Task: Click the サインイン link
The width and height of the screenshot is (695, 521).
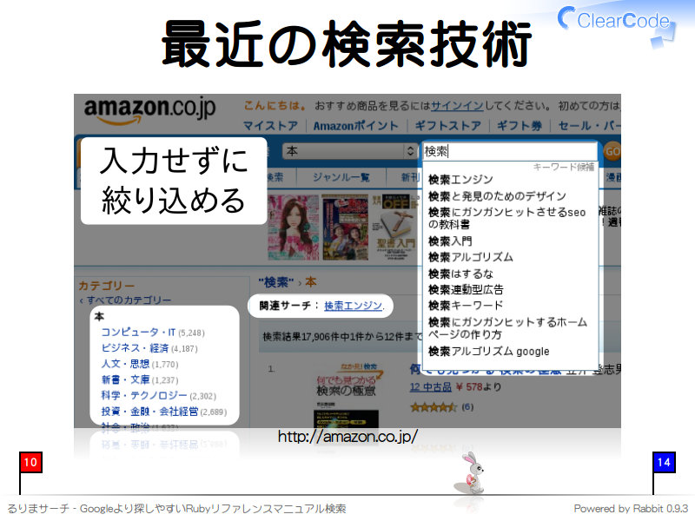Action: [x=457, y=105]
